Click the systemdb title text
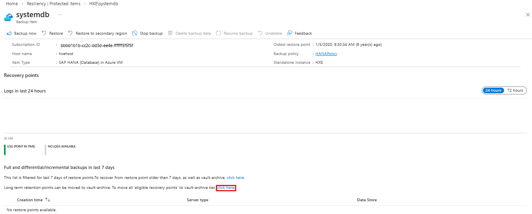 click(33, 15)
